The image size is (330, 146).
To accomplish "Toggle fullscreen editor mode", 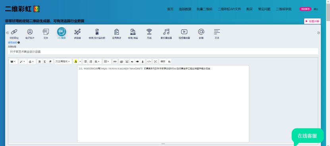I will 155,61.
